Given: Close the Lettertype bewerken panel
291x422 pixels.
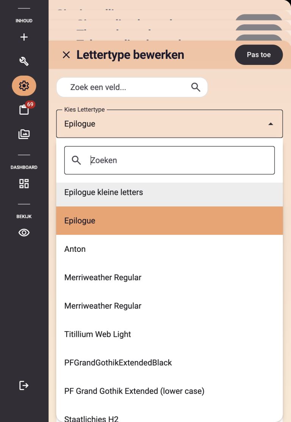Looking at the screenshot, I should [x=66, y=55].
